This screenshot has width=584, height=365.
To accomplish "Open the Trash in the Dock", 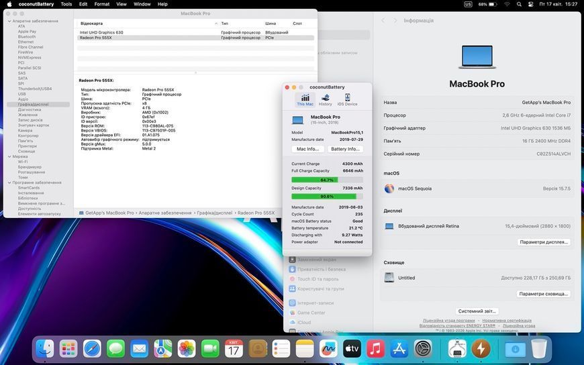I will coord(539,349).
